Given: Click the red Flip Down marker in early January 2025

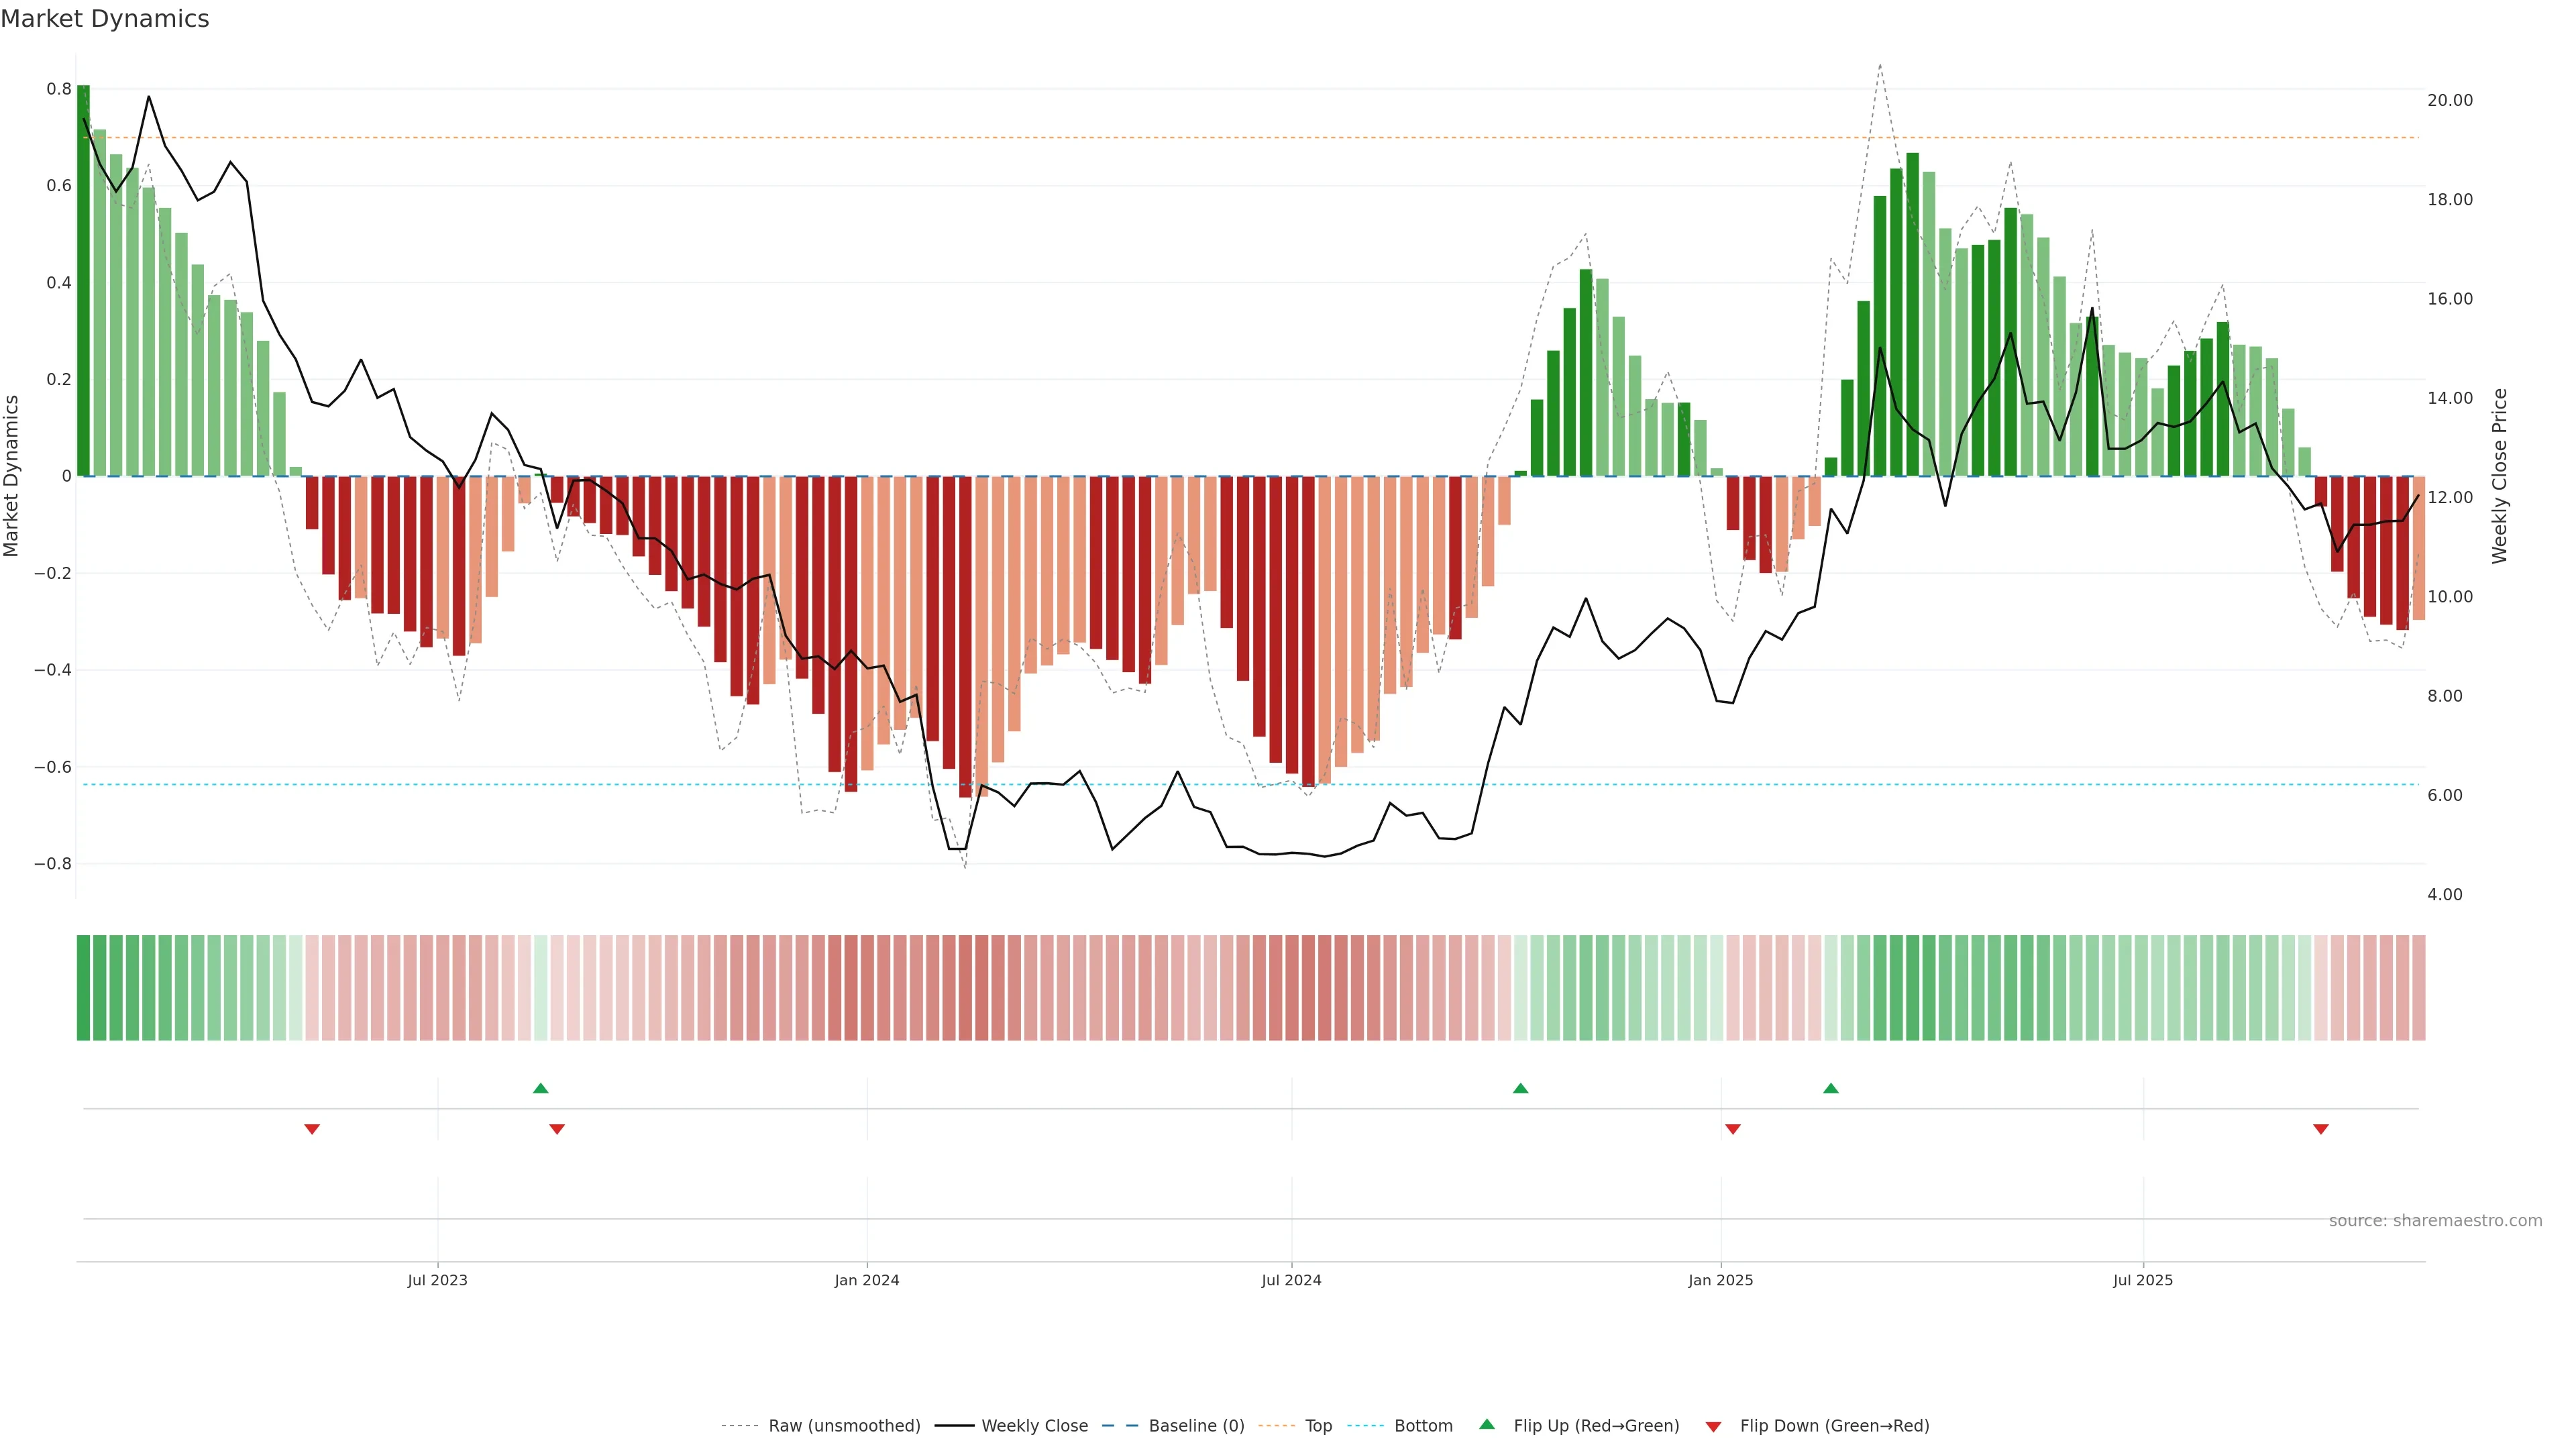Looking at the screenshot, I should pyautogui.click(x=1732, y=1129).
